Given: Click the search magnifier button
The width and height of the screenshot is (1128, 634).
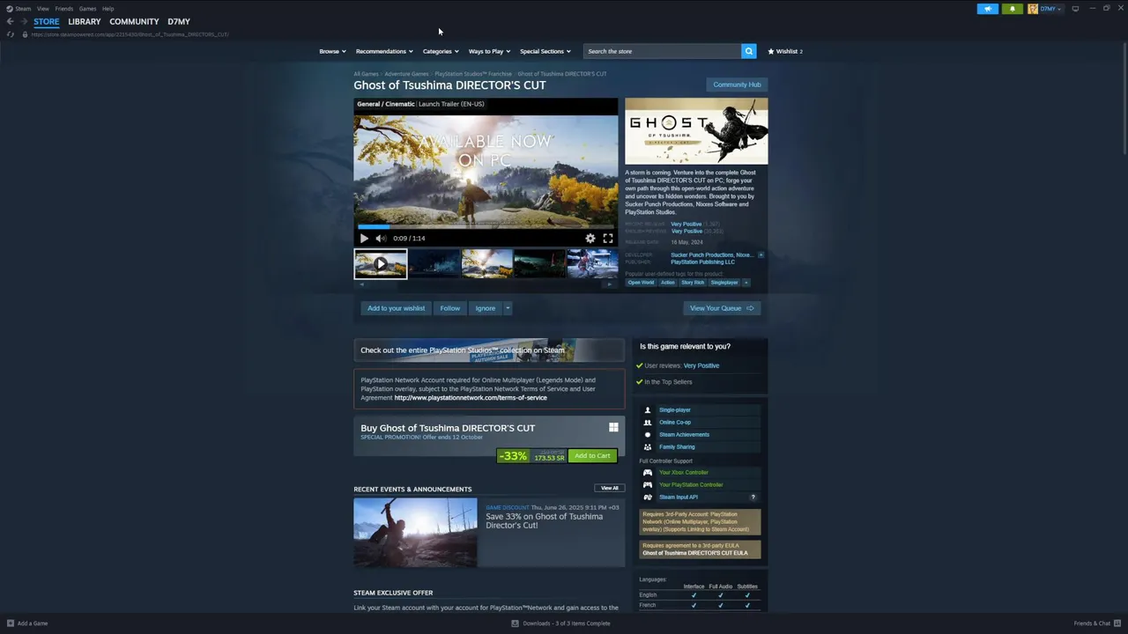Looking at the screenshot, I should [x=748, y=51].
